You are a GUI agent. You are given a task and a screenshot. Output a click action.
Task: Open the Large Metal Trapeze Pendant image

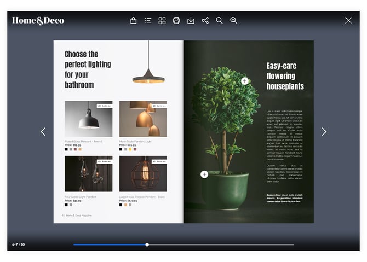(x=143, y=174)
